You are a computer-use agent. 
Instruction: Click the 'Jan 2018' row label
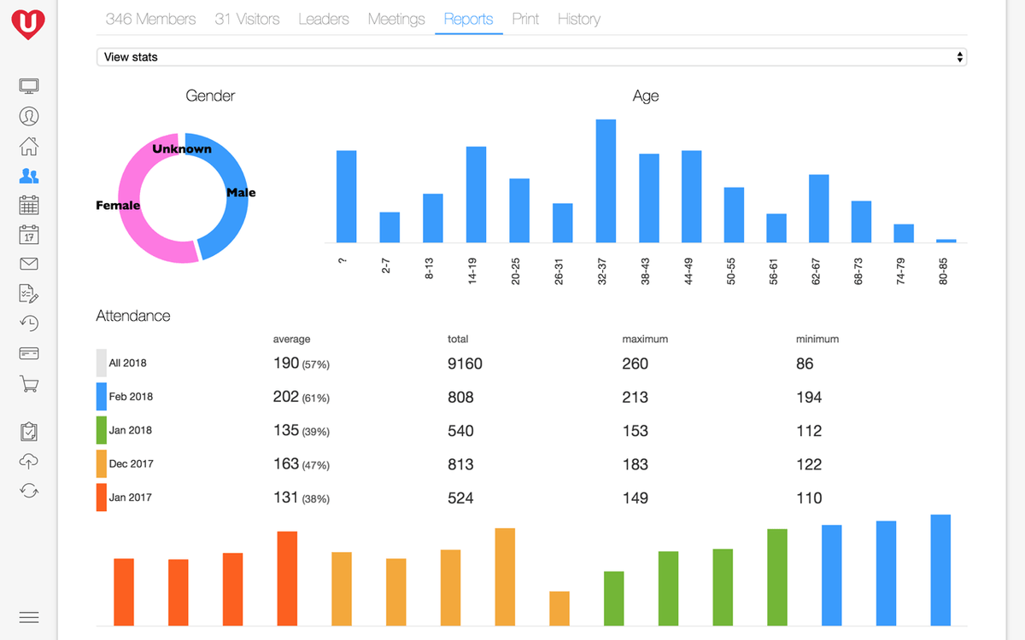point(131,430)
